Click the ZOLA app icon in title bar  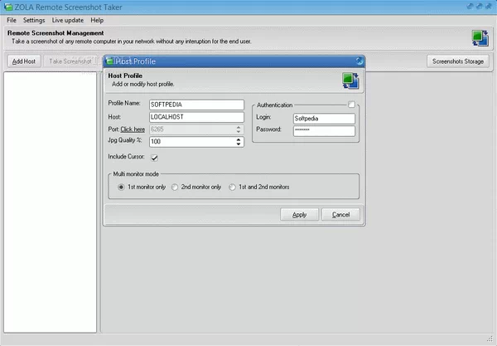click(x=8, y=7)
